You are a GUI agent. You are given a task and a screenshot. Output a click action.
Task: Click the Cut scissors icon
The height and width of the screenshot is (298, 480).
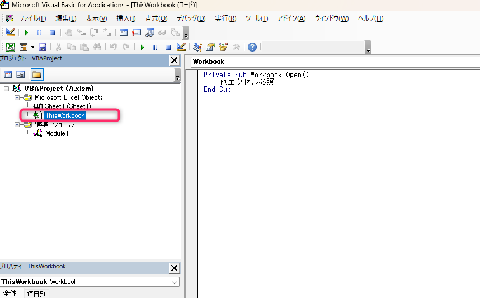[x=59, y=47]
